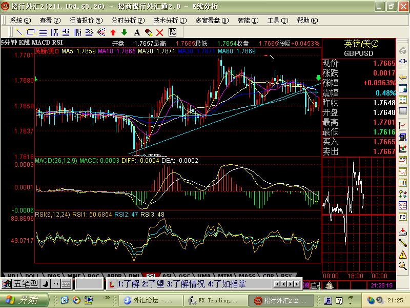Click the 五 language bar icon
Screen dimensions: 410x308
tap(328, 301)
